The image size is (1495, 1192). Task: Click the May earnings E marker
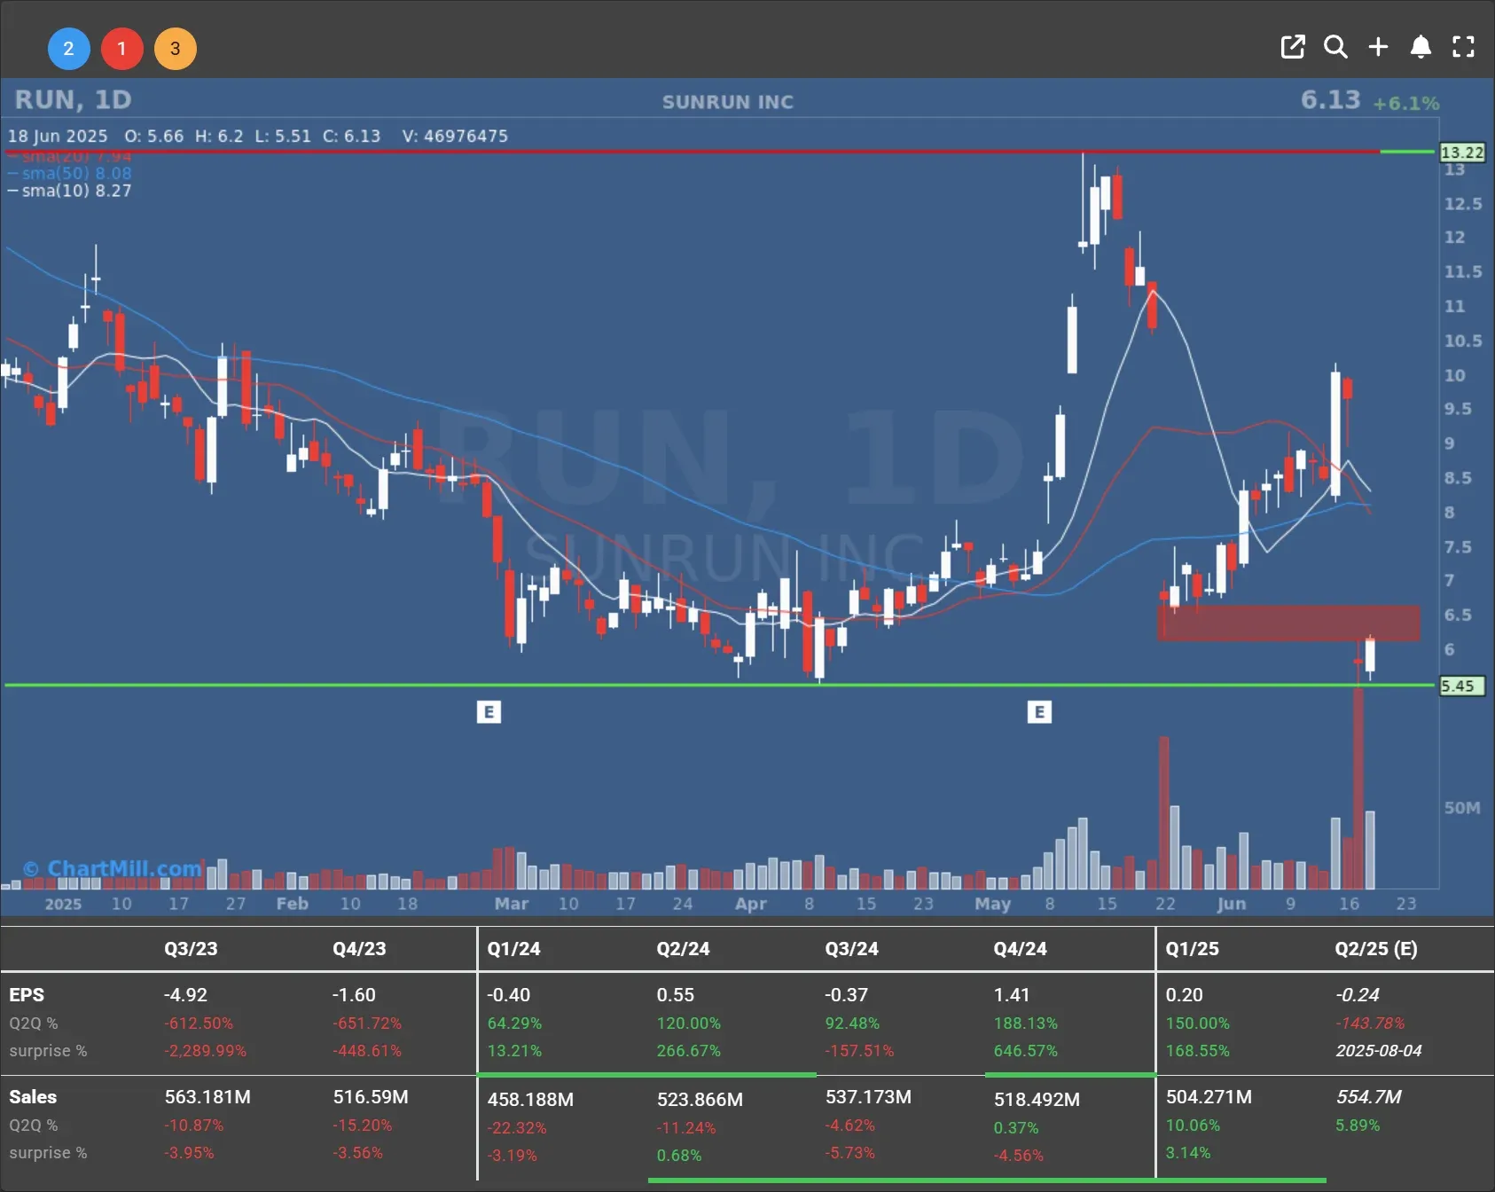point(1039,712)
